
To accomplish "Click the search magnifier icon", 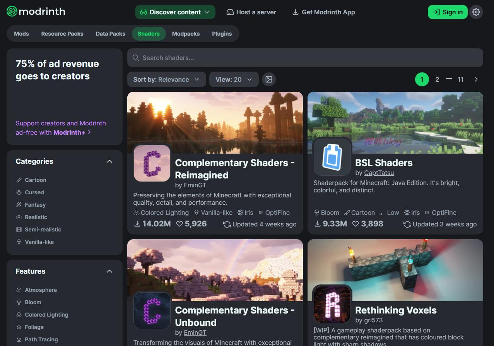I will pyautogui.click(x=136, y=58).
